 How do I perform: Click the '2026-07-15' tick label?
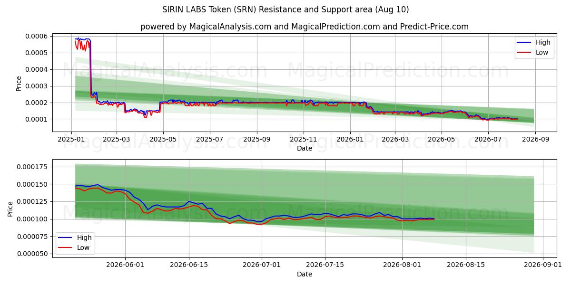pos(325,266)
